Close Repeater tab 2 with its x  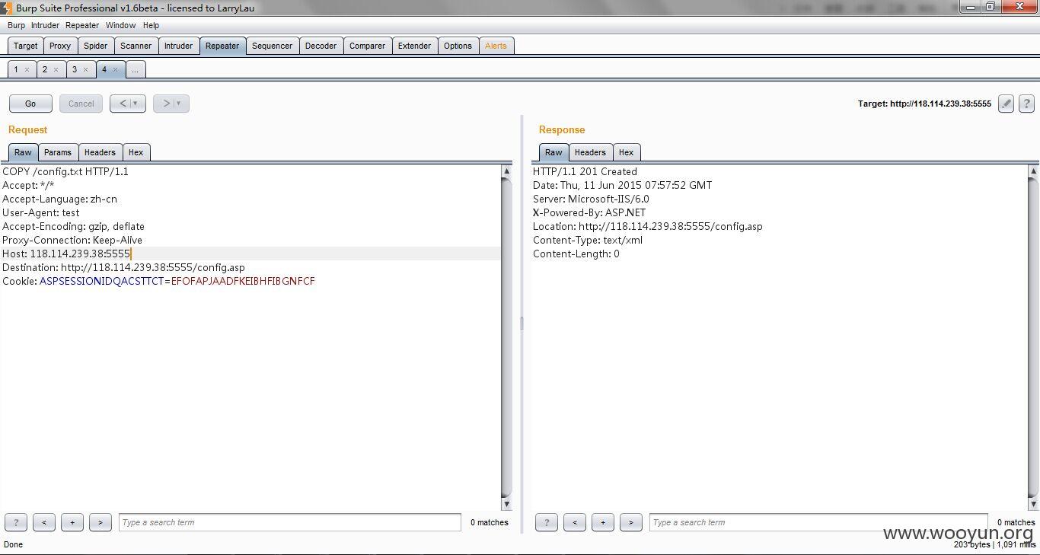(56, 69)
